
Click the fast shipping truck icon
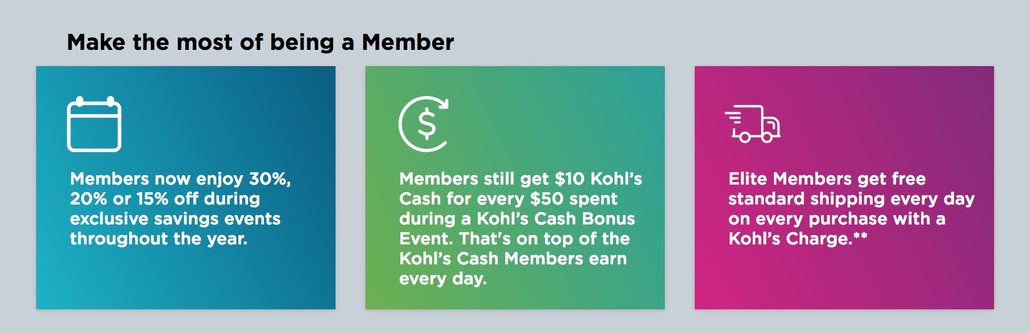click(753, 123)
